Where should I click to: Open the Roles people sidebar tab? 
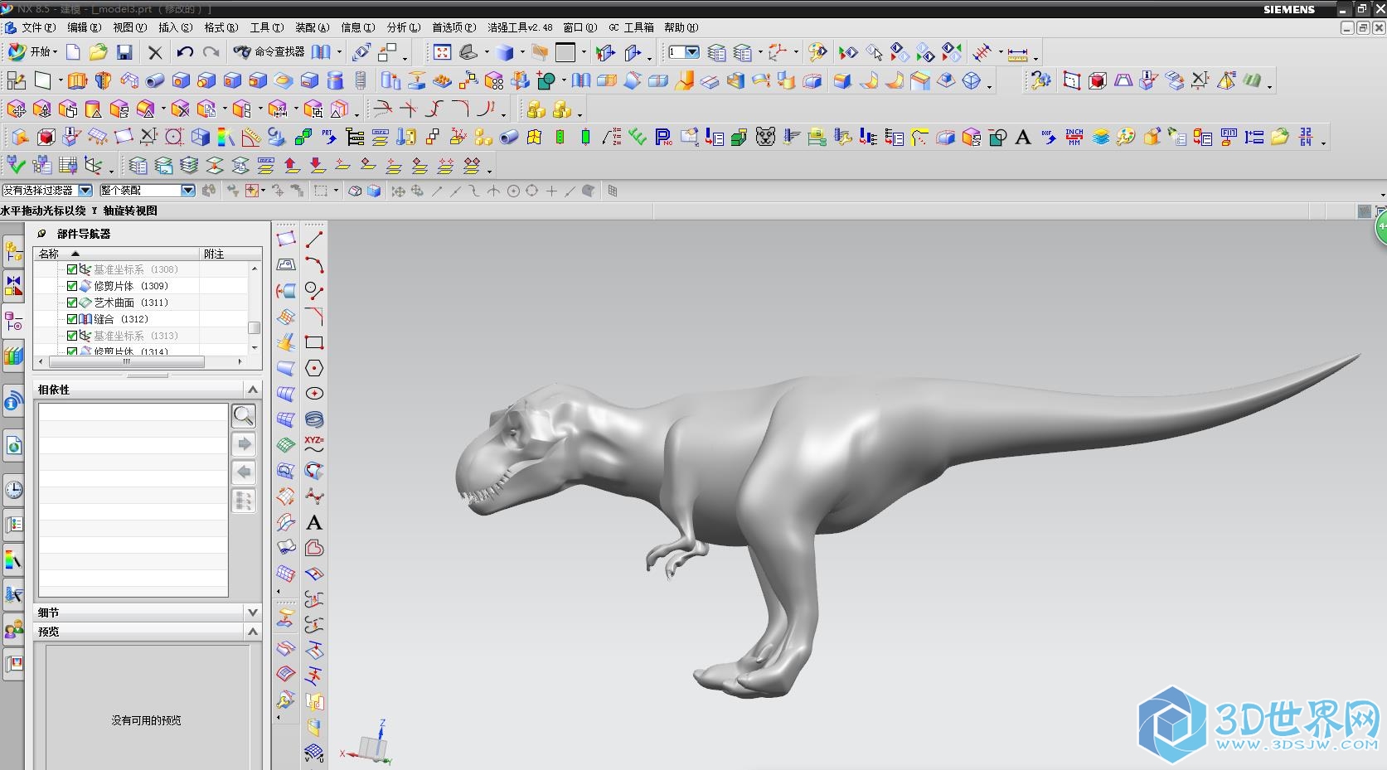[13, 630]
